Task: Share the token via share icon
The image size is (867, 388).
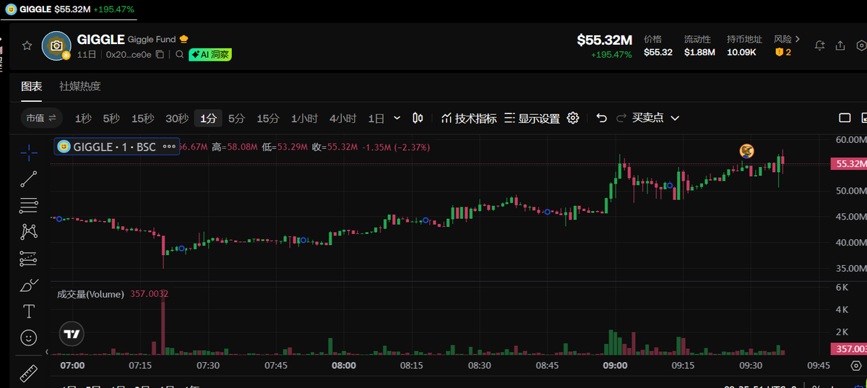Action: point(840,46)
